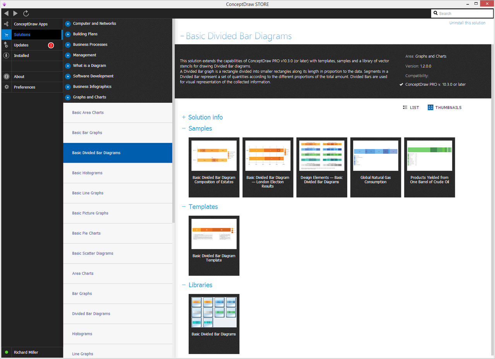This screenshot has height=359, width=495.
Task: Select Basic Area Charts solution
Action: 118,113
